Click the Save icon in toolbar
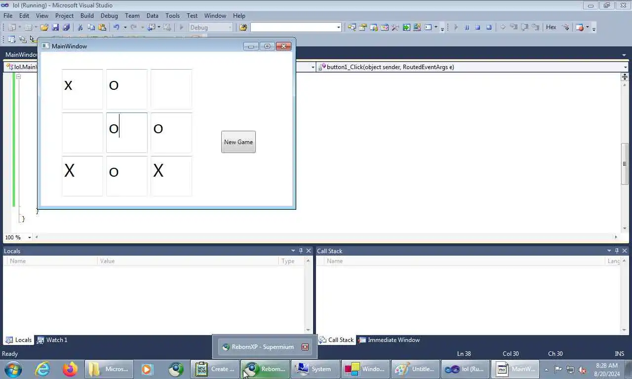 pos(55,28)
